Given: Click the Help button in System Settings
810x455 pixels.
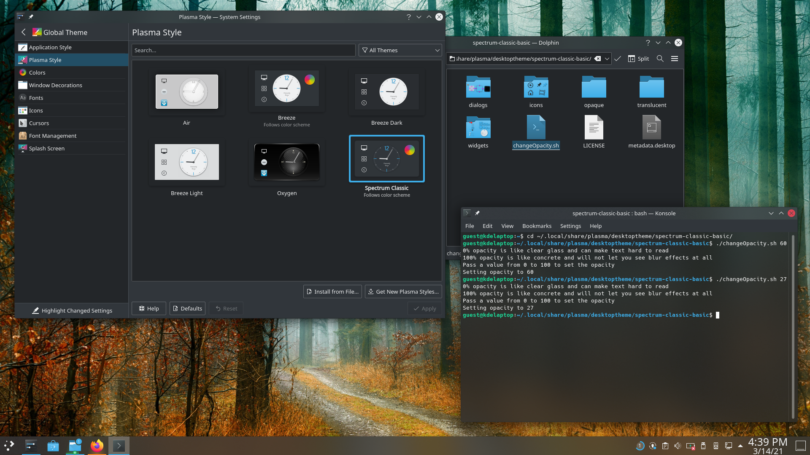Looking at the screenshot, I should pos(149,308).
